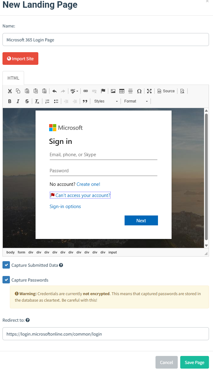
Task: Click the Preview document icon
Action: [x=182, y=91]
